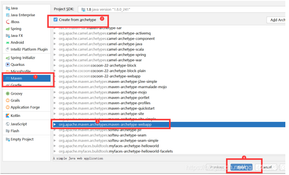Select the JBoss icon in sidebar
Screen dimensions: 289x175
point(8,22)
